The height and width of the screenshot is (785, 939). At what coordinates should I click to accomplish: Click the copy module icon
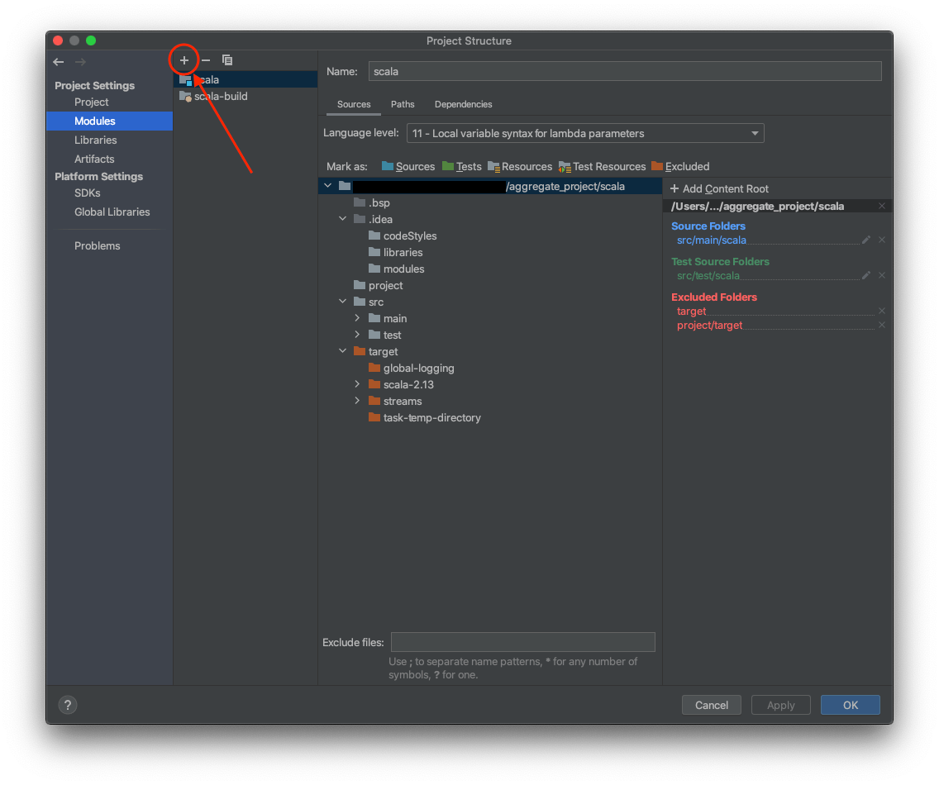(x=227, y=59)
